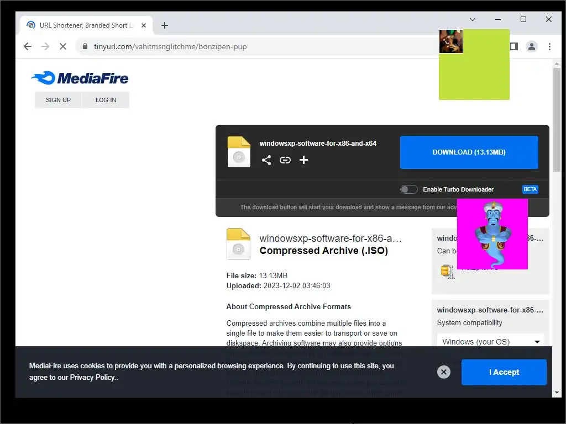
Task: Click the small avatar thumbnail on green box
Action: click(x=451, y=41)
